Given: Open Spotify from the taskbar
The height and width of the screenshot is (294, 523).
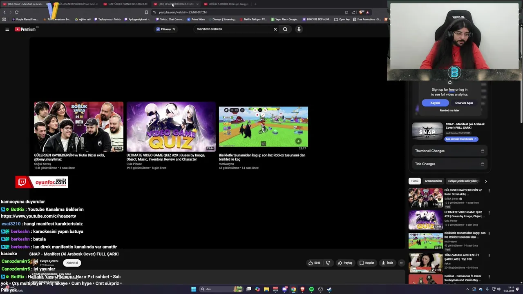Looking at the screenshot, I should (311, 289).
